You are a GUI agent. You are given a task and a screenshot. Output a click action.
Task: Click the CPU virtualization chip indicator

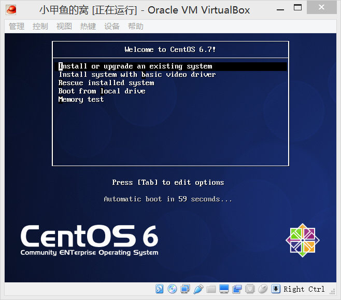tap(250, 289)
